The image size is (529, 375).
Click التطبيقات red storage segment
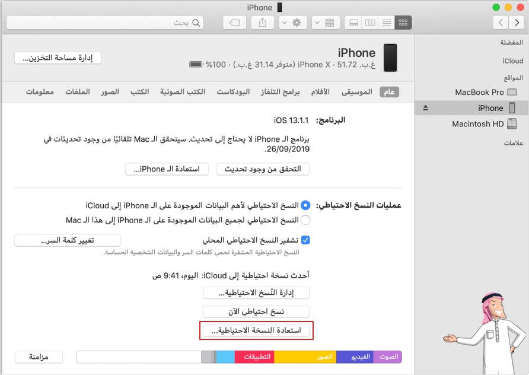coord(254,357)
